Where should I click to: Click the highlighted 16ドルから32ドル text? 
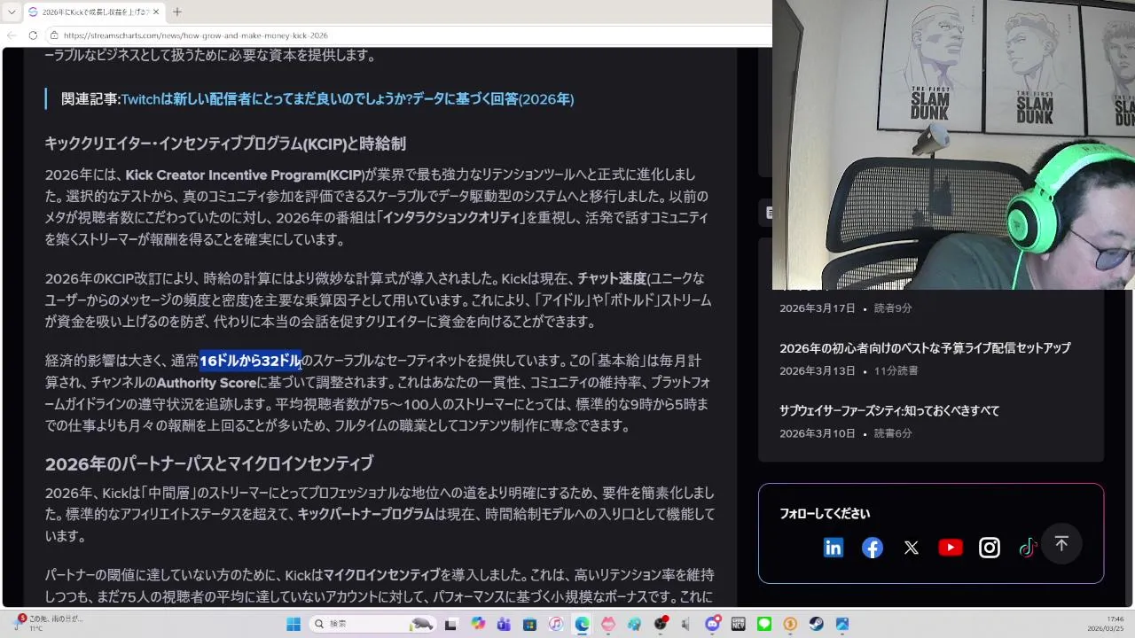250,361
